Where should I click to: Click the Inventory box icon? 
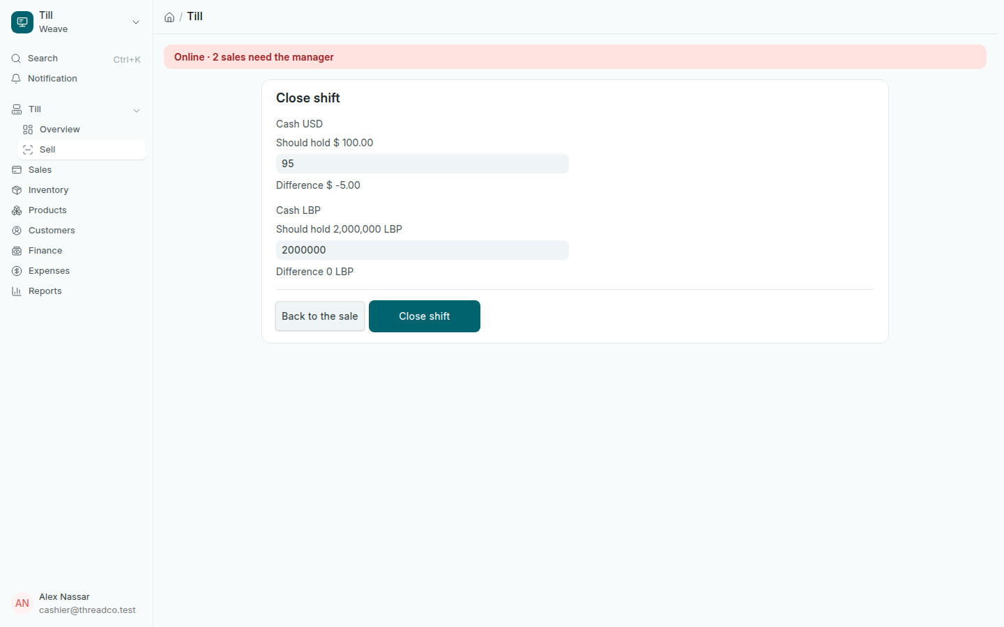(x=17, y=190)
